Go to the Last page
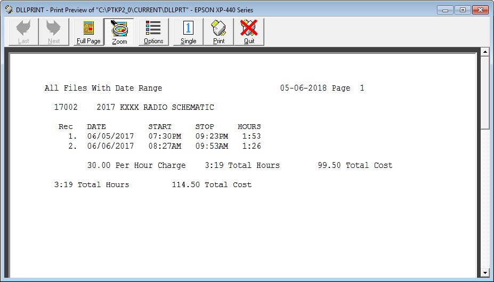The height and width of the screenshot is (282, 494). coord(23,32)
